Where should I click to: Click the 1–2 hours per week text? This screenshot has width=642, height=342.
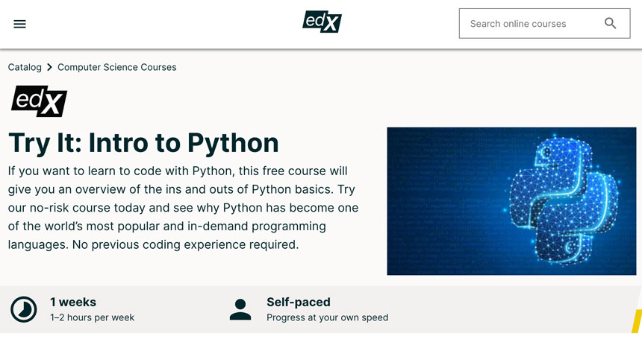tap(92, 317)
